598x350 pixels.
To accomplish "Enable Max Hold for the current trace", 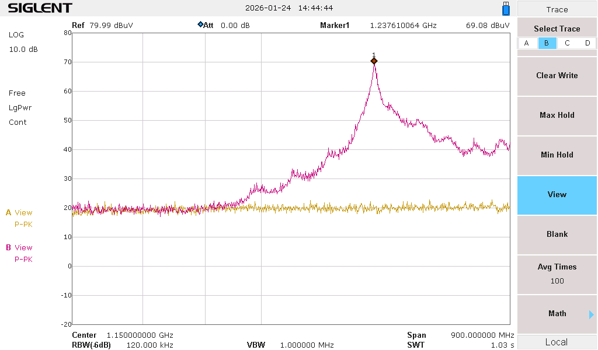I will click(556, 115).
